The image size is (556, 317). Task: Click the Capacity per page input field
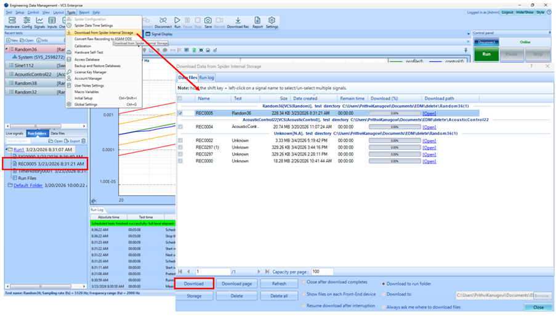[x=322, y=271]
